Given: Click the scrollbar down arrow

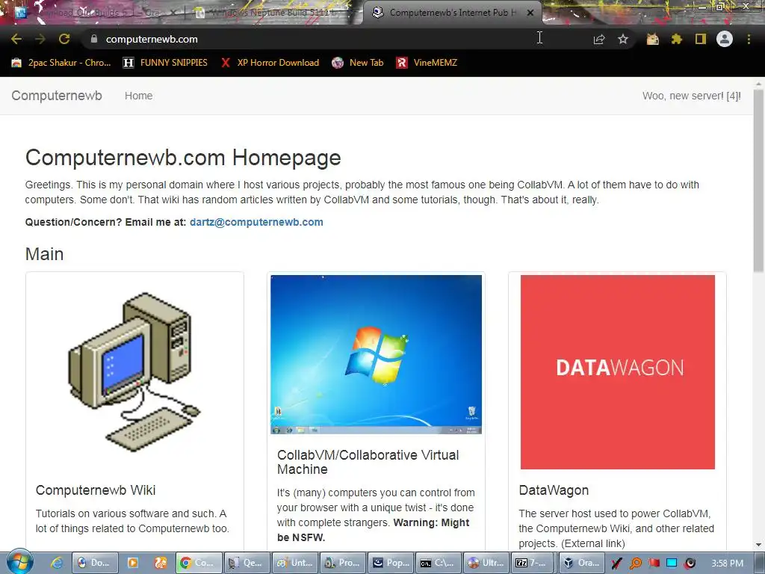Looking at the screenshot, I should tap(758, 544).
